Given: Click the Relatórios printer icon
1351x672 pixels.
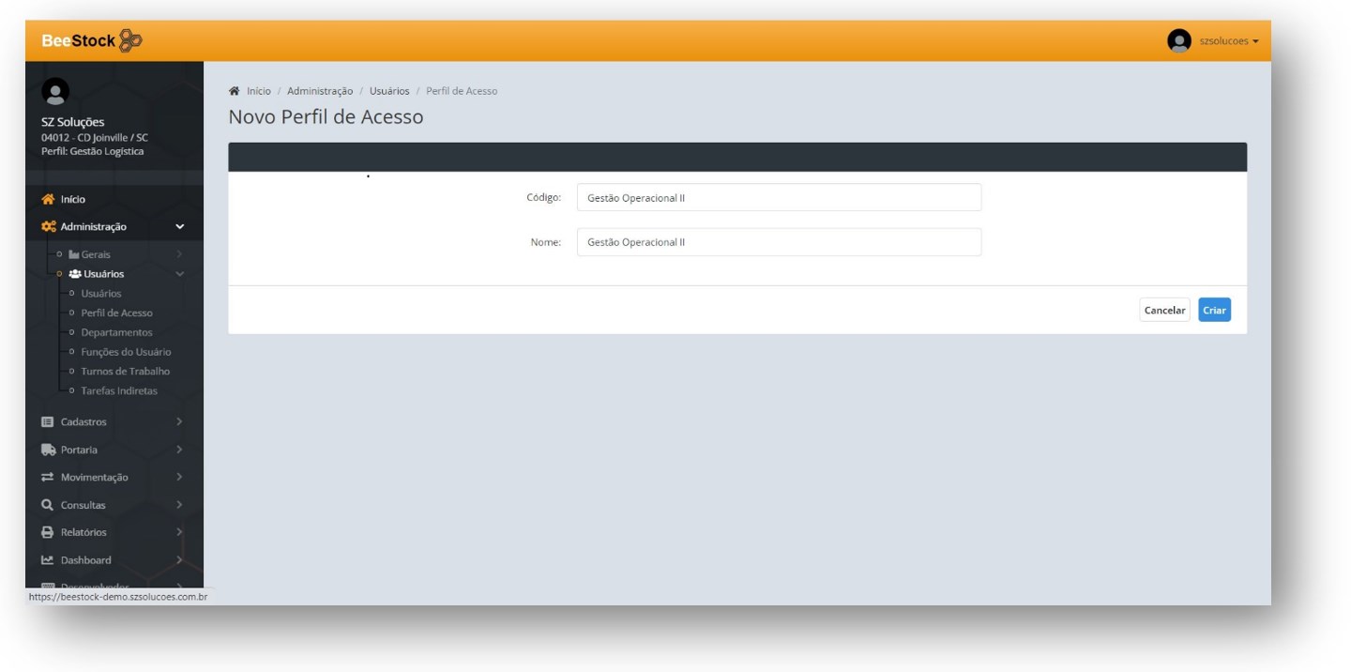Looking at the screenshot, I should [48, 532].
